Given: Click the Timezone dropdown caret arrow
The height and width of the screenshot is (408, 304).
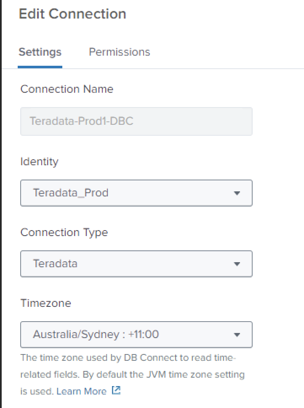Looking at the screenshot, I should pos(237,335).
